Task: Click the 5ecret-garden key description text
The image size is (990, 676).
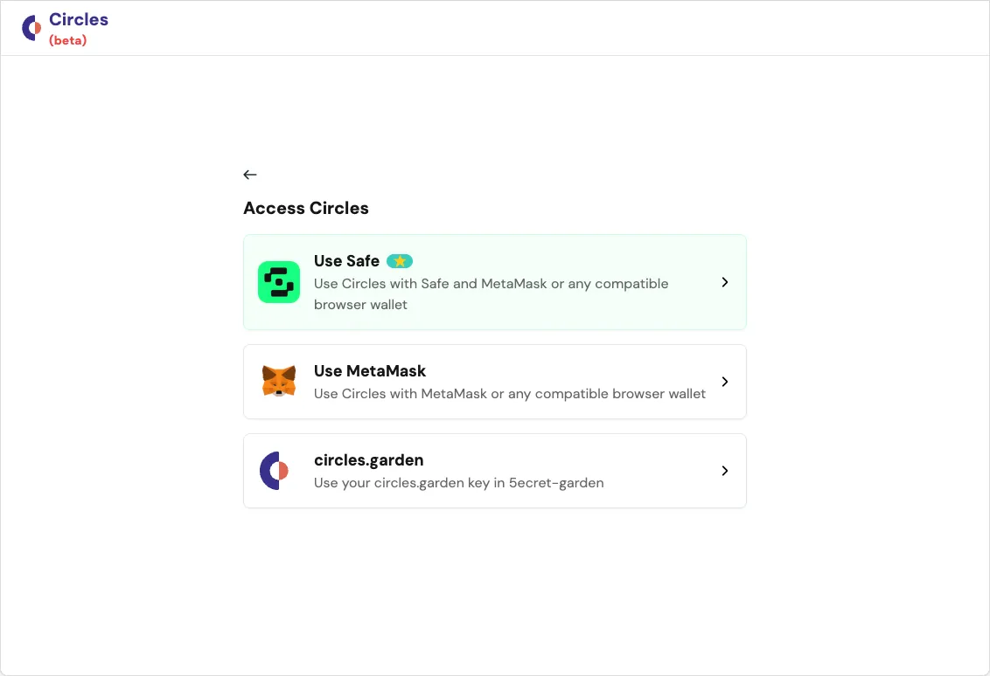Action: click(x=458, y=483)
